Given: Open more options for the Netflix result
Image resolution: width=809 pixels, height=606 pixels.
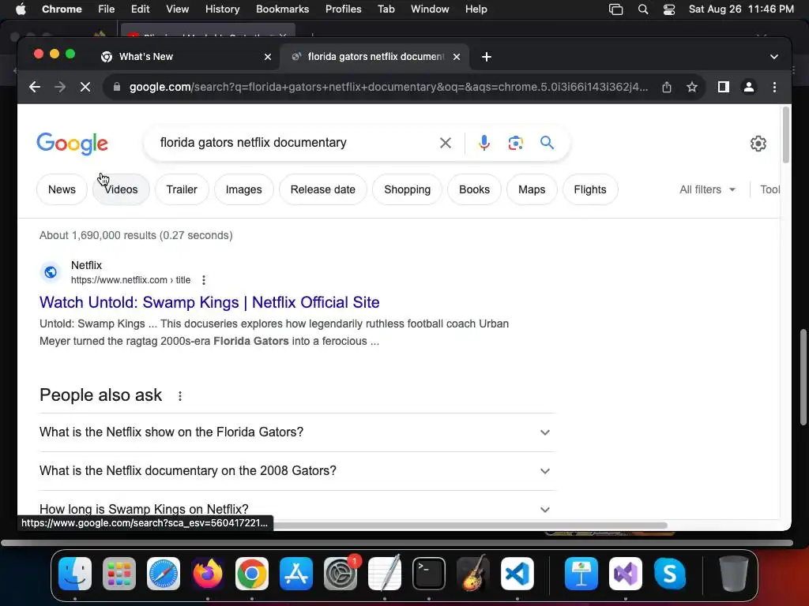Looking at the screenshot, I should [204, 280].
